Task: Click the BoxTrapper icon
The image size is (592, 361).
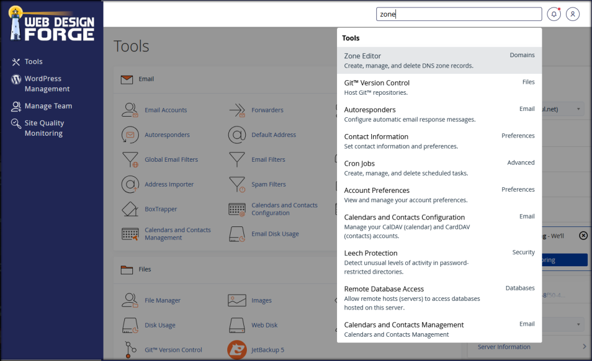Action: point(130,209)
